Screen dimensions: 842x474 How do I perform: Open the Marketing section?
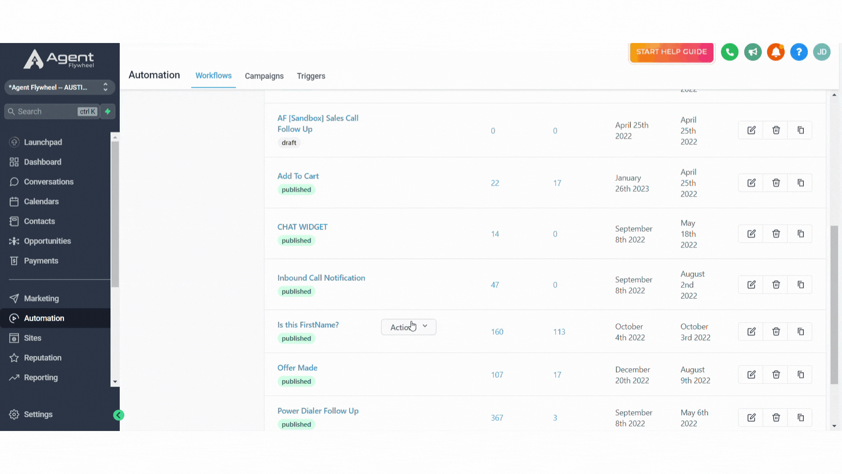(x=41, y=298)
